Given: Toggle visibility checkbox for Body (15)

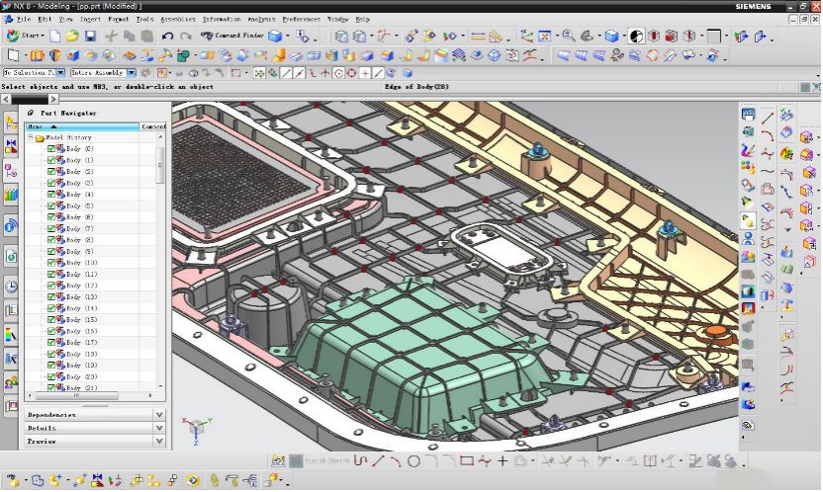Looking at the screenshot, I should [x=52, y=320].
